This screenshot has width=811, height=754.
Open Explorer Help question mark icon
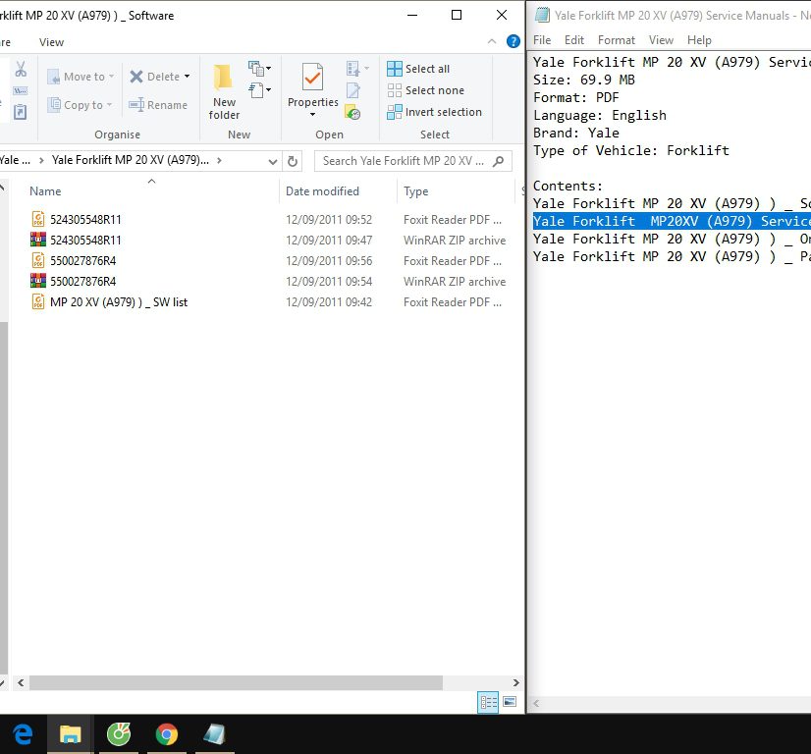tap(514, 41)
